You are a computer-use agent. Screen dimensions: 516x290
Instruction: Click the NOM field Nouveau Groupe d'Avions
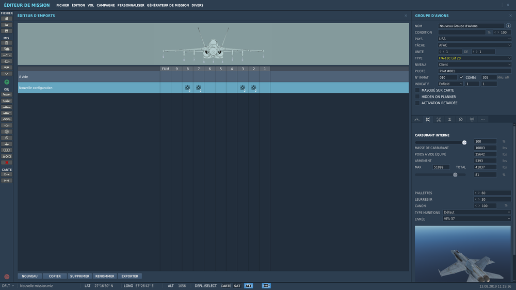click(x=471, y=26)
